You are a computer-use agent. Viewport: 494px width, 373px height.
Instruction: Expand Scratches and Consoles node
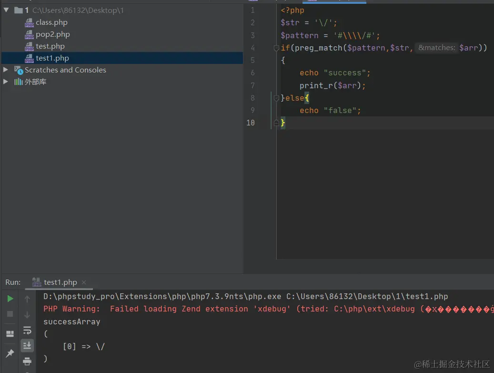5,70
